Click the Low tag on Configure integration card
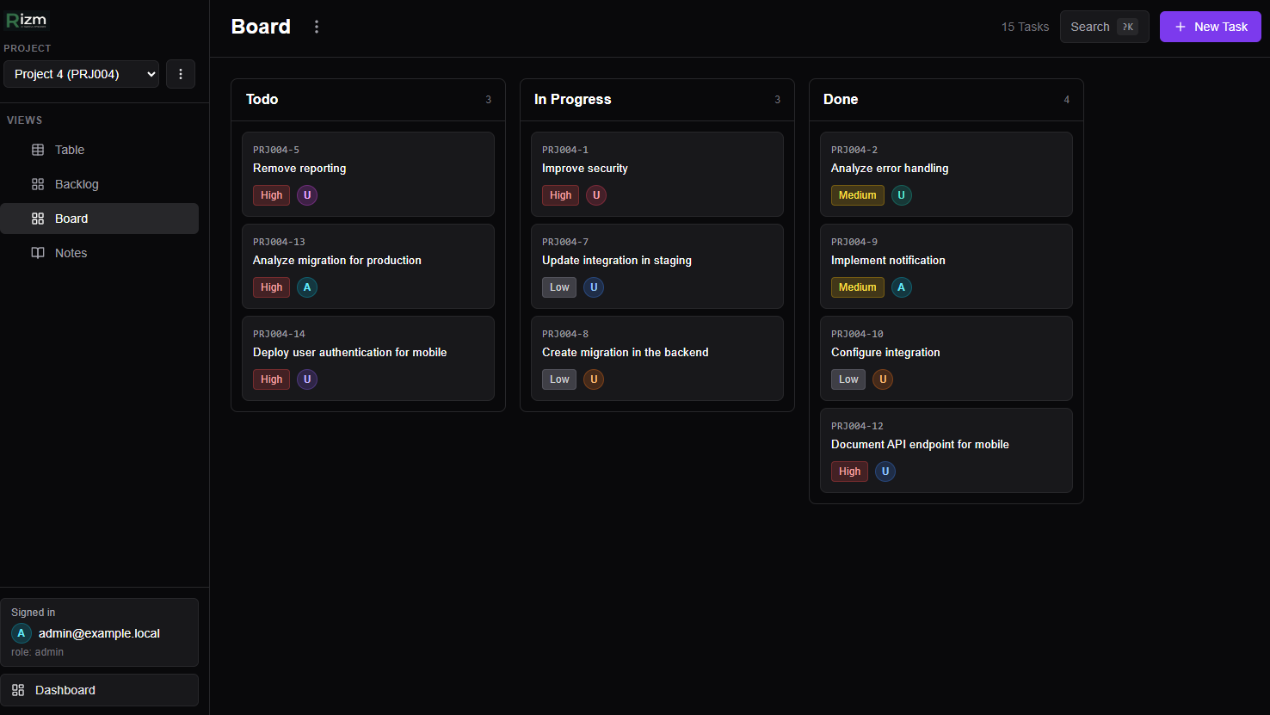 point(848,379)
